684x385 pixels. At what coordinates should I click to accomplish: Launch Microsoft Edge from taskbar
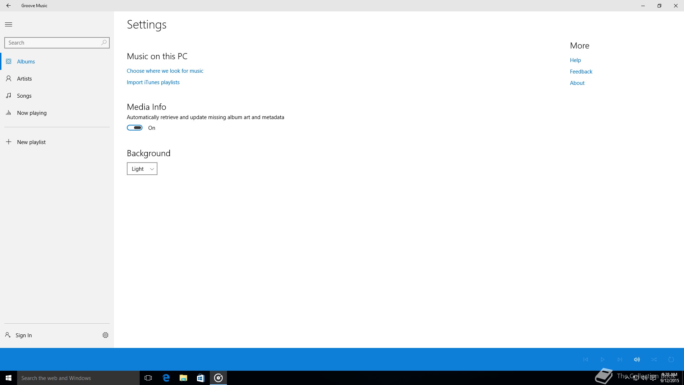point(166,378)
